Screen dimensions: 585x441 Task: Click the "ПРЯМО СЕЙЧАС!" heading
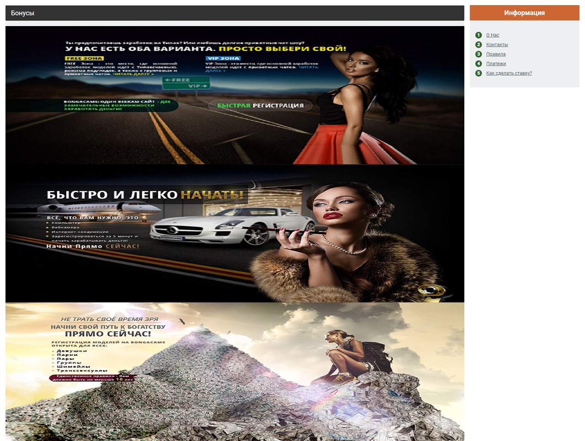coord(108,334)
